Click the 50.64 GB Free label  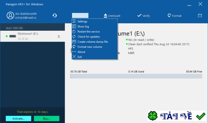point(194,72)
